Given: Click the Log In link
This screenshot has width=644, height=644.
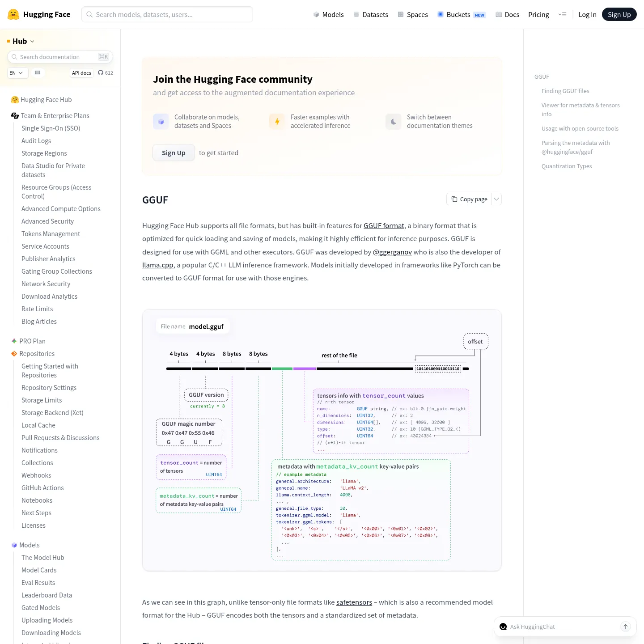Looking at the screenshot, I should point(587,15).
